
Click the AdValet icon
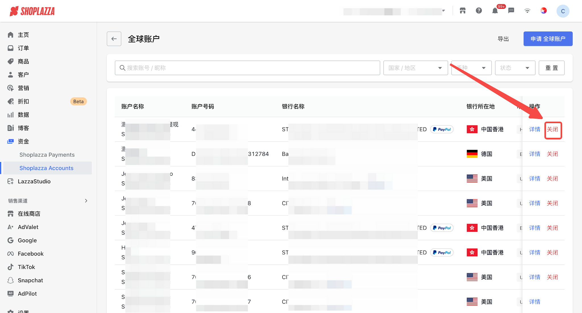click(11, 227)
